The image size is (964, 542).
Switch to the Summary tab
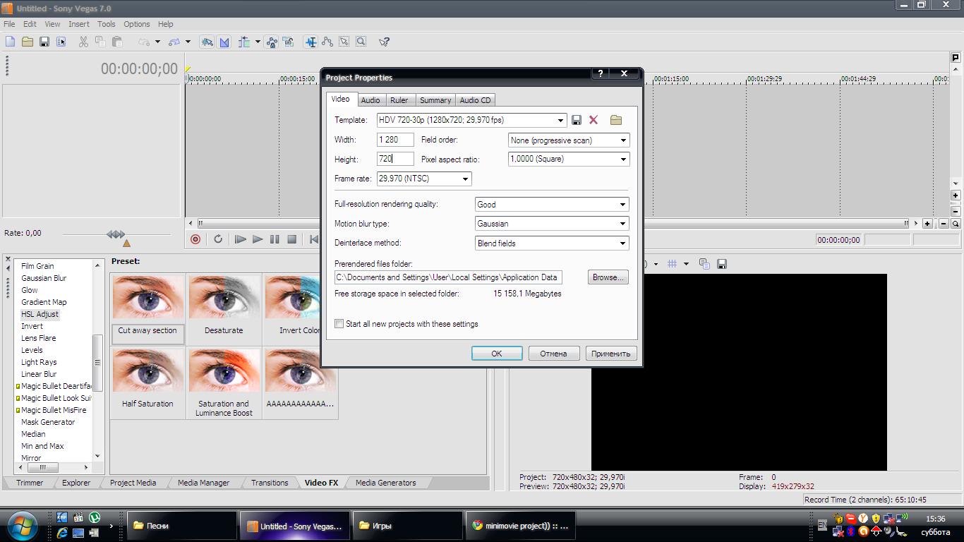(435, 100)
